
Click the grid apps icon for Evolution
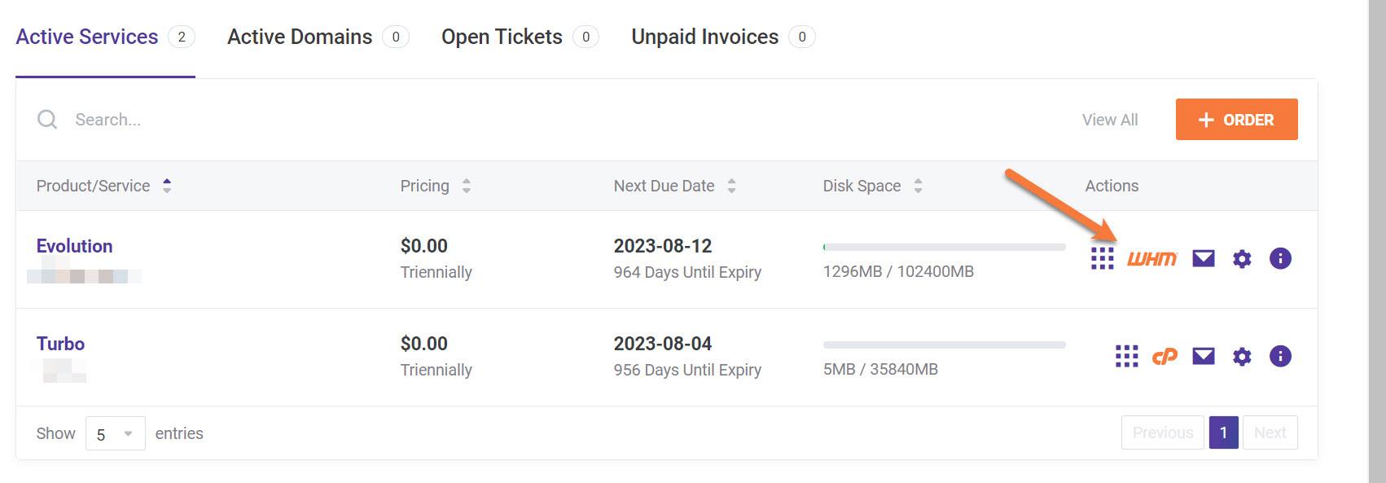tap(1102, 259)
